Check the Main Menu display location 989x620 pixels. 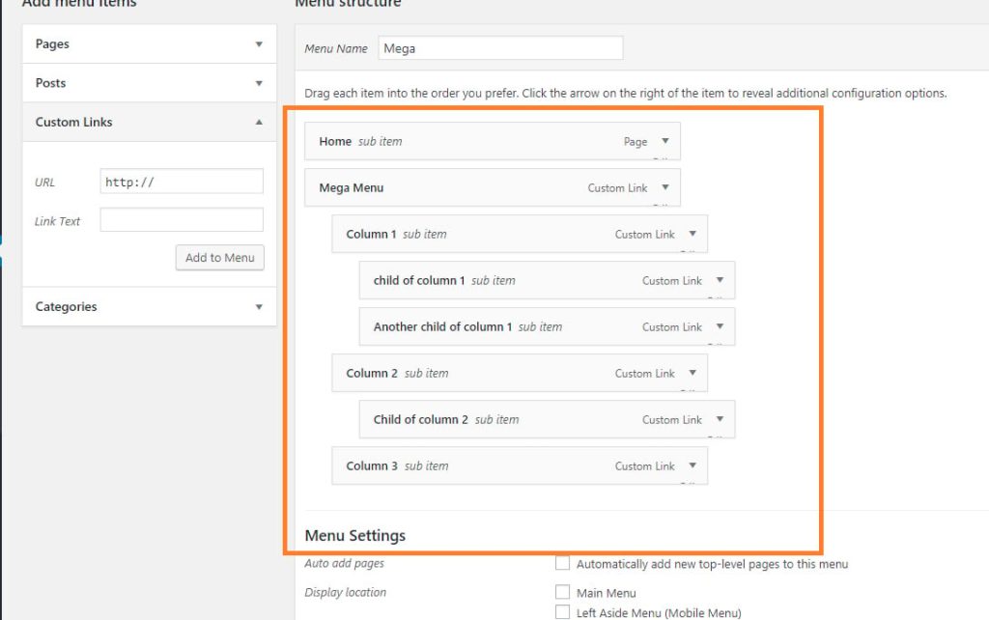click(562, 592)
